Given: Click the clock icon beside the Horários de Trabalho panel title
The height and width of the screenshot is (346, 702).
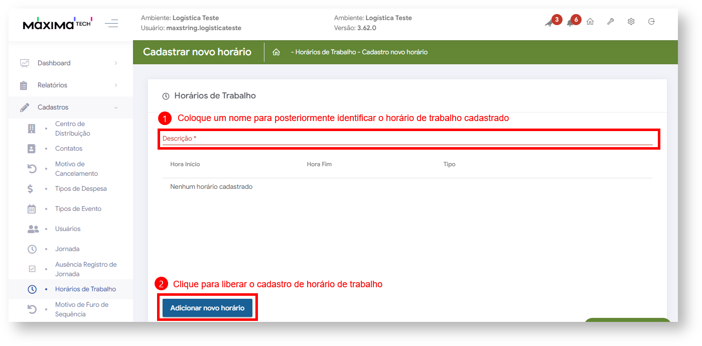Looking at the screenshot, I should point(166,96).
